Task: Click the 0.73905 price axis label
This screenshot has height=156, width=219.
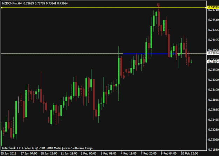Action: pyautogui.click(x=213, y=50)
